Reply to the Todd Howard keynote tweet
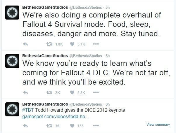Viewport: 176px width, 133px height. [25, 126]
